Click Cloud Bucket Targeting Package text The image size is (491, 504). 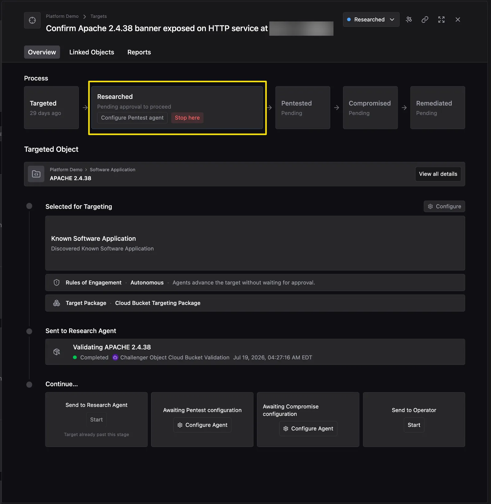[x=158, y=303]
